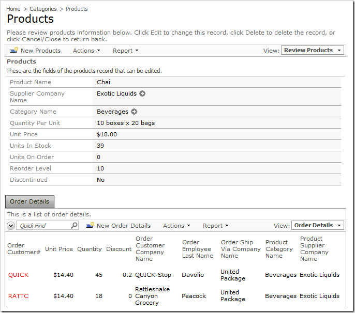Click the QUICK-Stop company cell

pyautogui.click(x=153, y=275)
